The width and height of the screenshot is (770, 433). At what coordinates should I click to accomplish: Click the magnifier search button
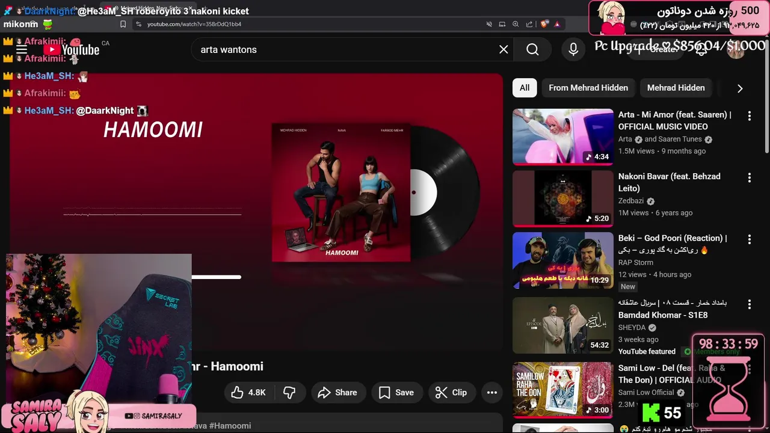coord(532,49)
